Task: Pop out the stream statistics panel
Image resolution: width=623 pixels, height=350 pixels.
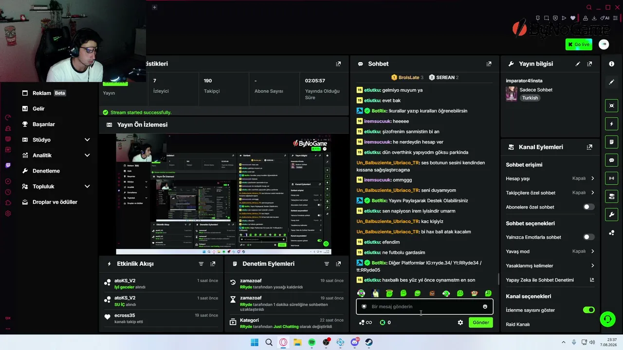Action: coord(338,64)
